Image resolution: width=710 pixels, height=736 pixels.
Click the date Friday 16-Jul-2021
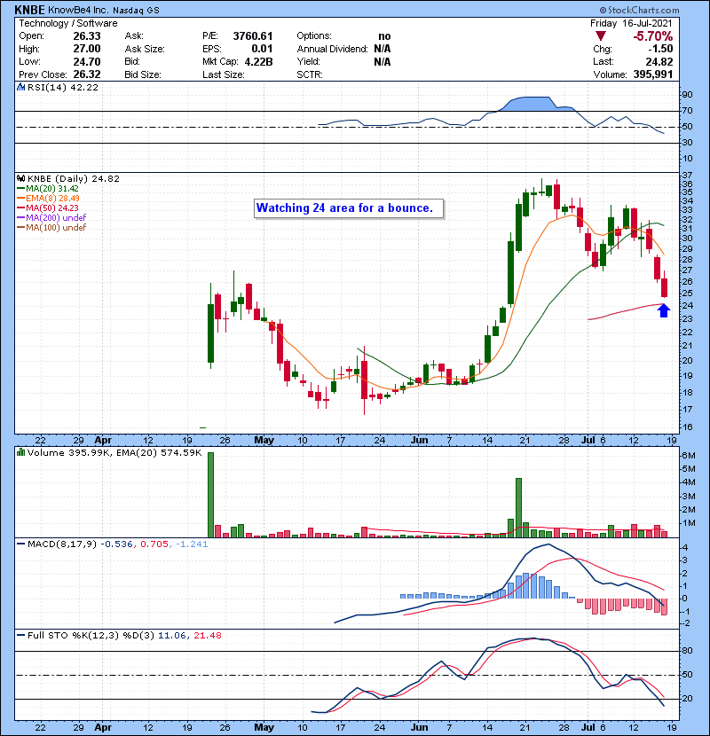click(631, 23)
